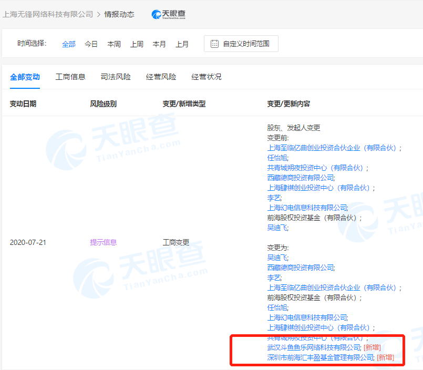The height and width of the screenshot is (370, 423).
Task: Open 共青城朔夜投资中心 under 变更前
Action: (x=315, y=168)
